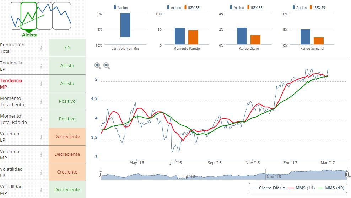351x198 pixels.
Task: Click the zoom in magnifier icon
Action: click(x=98, y=66)
